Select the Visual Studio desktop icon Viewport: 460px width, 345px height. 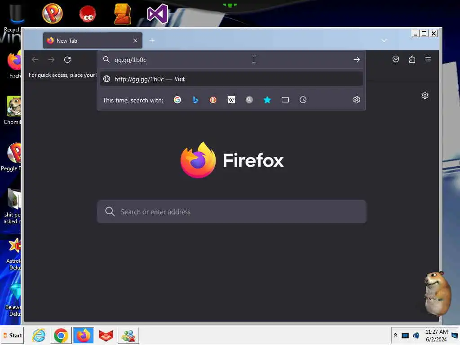(158, 14)
